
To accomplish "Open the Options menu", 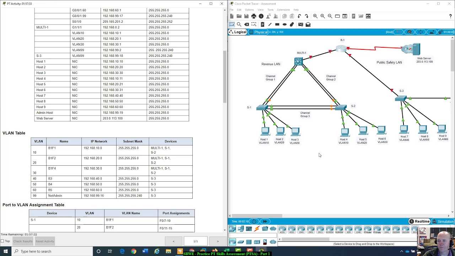I will pos(249,10).
